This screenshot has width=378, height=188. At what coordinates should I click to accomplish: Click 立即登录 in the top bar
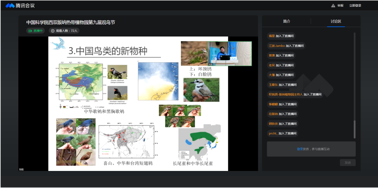[x=355, y=6]
